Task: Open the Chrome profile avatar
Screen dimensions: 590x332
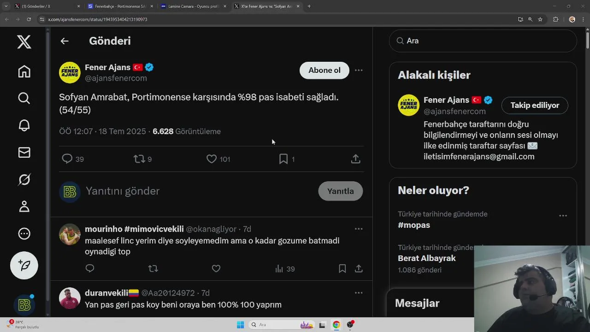Action: coord(572,19)
